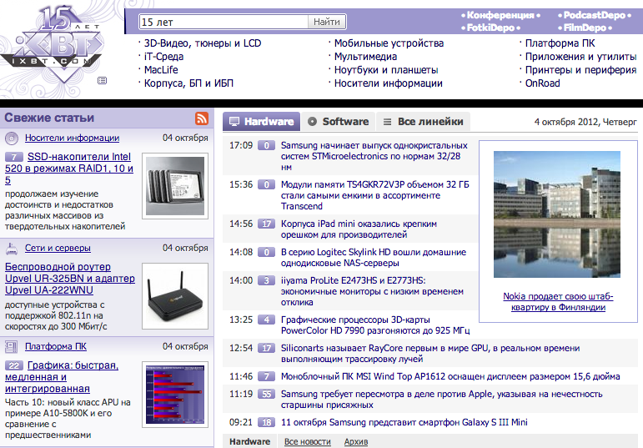Open comment badge 17 for 14:56 news
This screenshot has height=448, width=643.
(267, 224)
